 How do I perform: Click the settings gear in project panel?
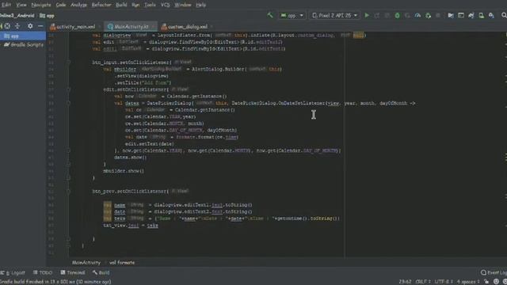(30, 26)
